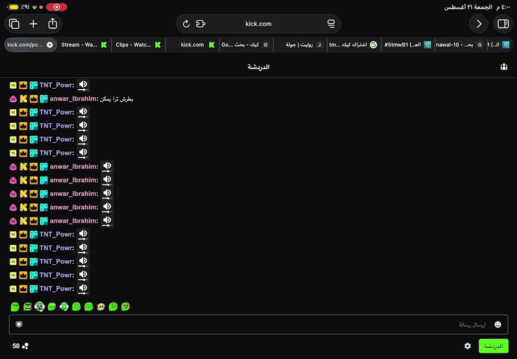Image resolution: width=517 pixels, height=359 pixels.
Task: Open anwar_Ibrahim's profile from the بطرش ترا يمكن message
Action: [74, 99]
